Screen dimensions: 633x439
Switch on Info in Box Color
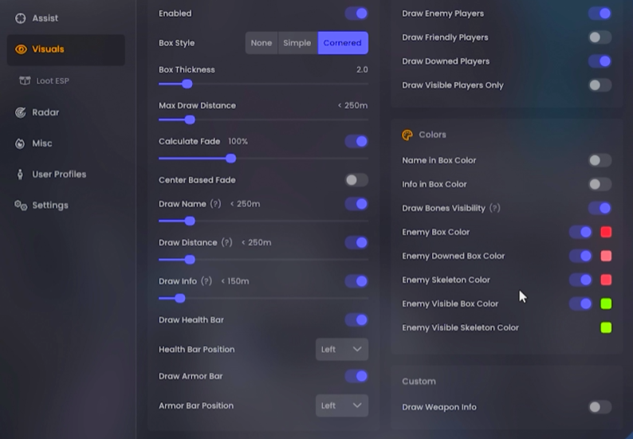coord(600,184)
